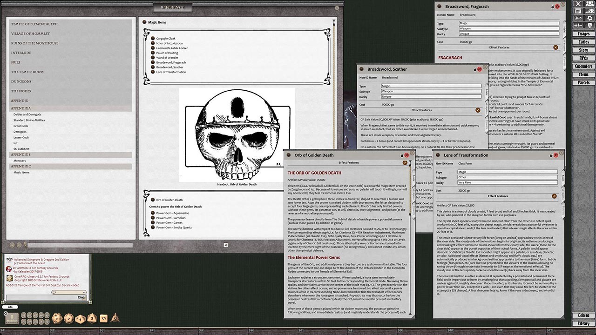Image resolution: width=596 pixels, height=335 pixels.
Task: Open the Modifiers window via the +/- icon
Action: point(578,25)
